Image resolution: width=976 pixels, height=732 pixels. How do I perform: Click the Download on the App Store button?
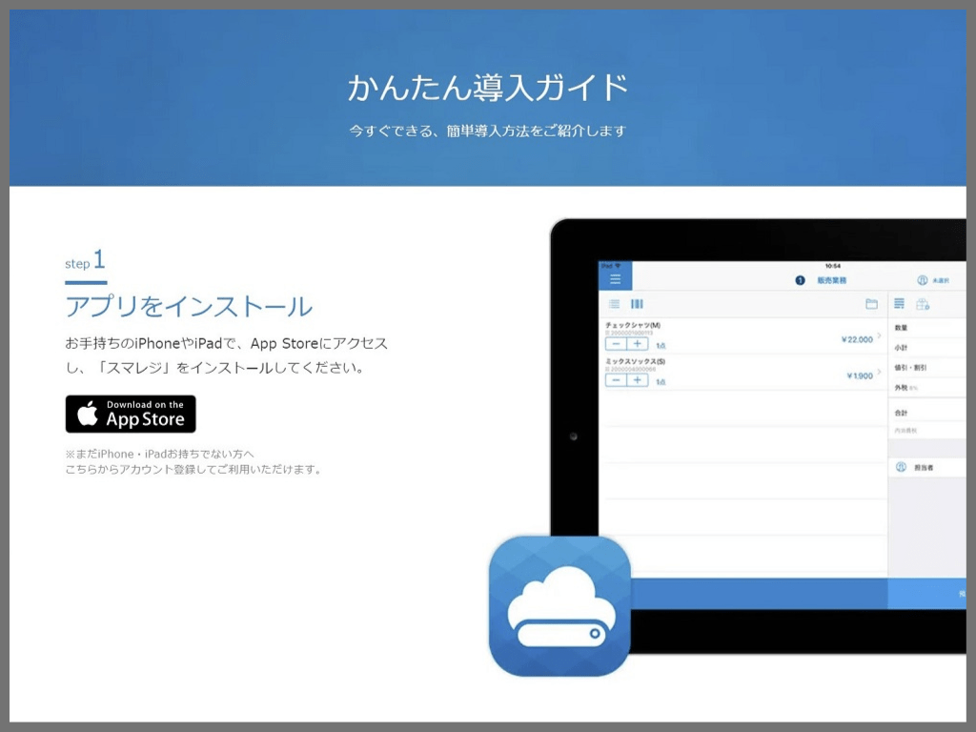[131, 414]
